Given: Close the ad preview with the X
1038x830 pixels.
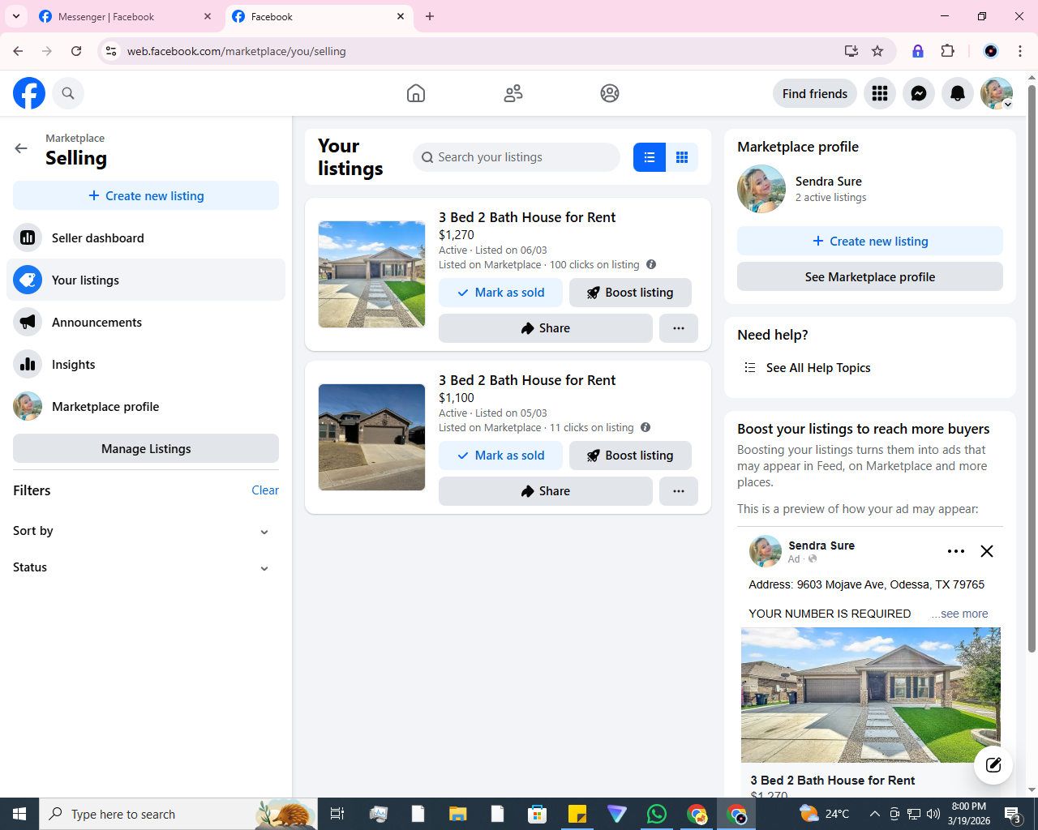Looking at the screenshot, I should pyautogui.click(x=987, y=551).
